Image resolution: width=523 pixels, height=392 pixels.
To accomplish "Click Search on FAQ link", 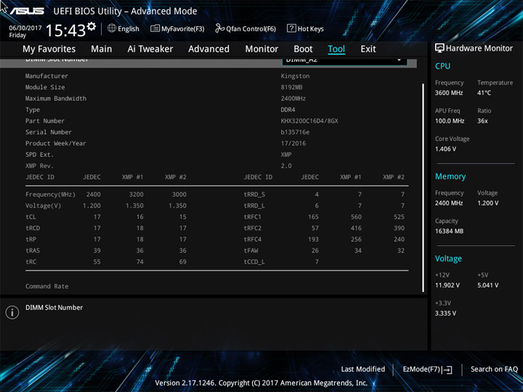I will click(x=494, y=369).
